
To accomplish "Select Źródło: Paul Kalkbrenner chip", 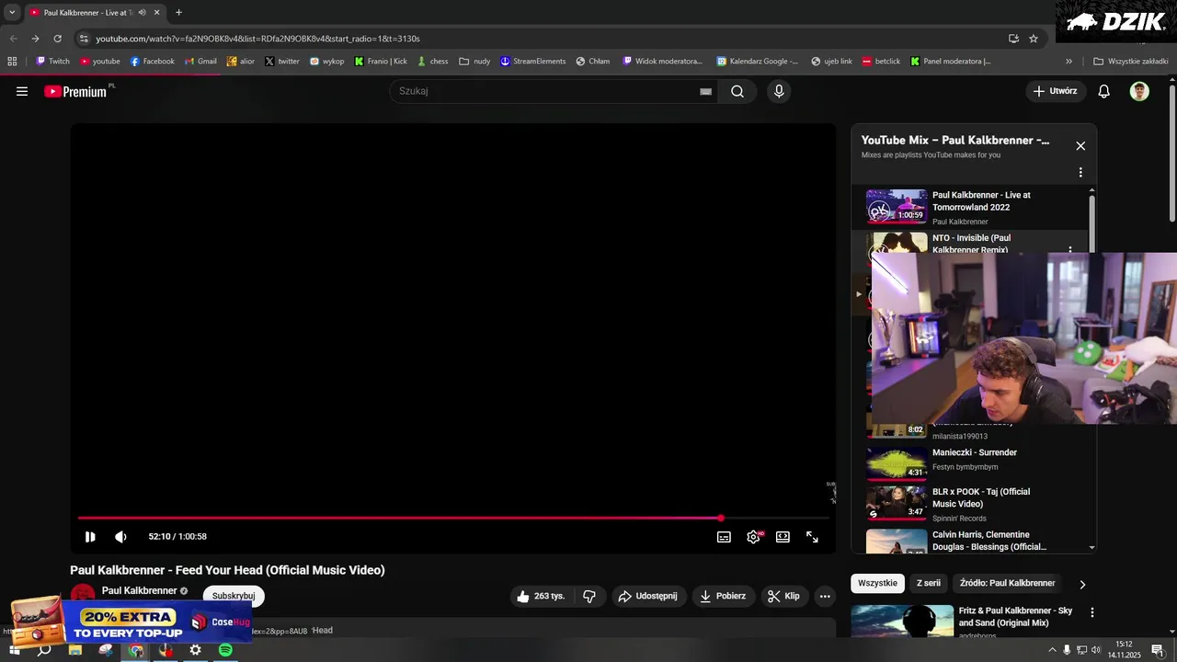I will click(x=1007, y=583).
